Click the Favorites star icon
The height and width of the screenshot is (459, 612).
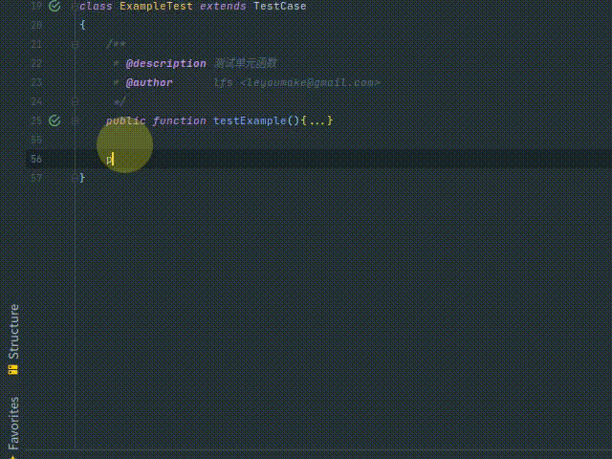(13, 455)
